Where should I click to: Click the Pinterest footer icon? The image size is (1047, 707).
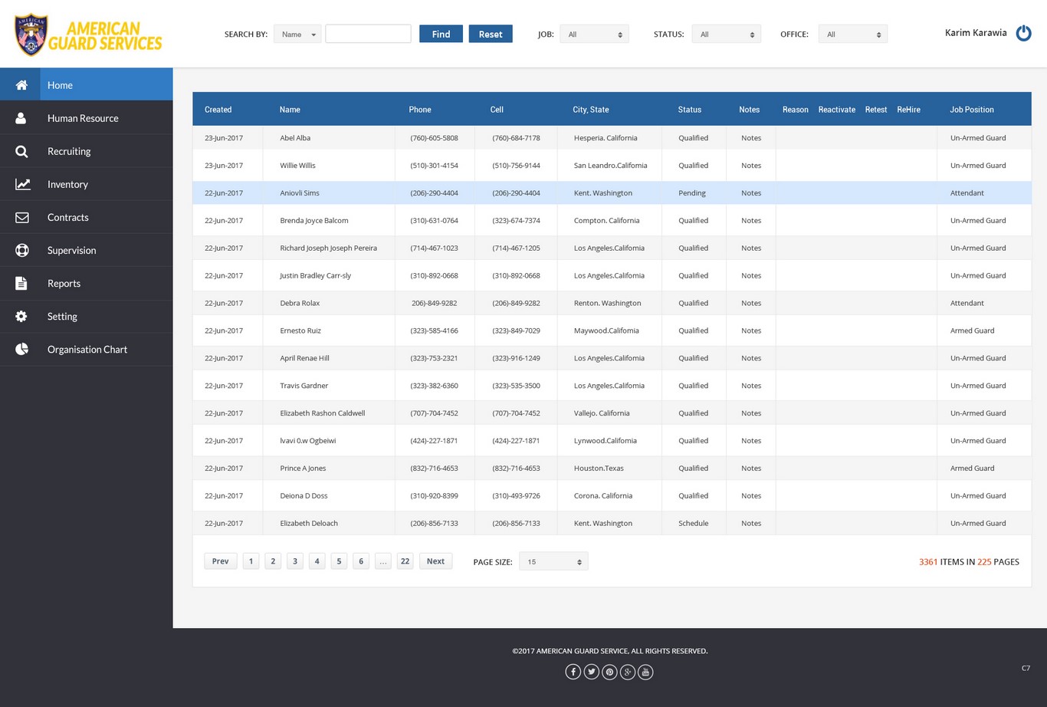[x=609, y=672]
